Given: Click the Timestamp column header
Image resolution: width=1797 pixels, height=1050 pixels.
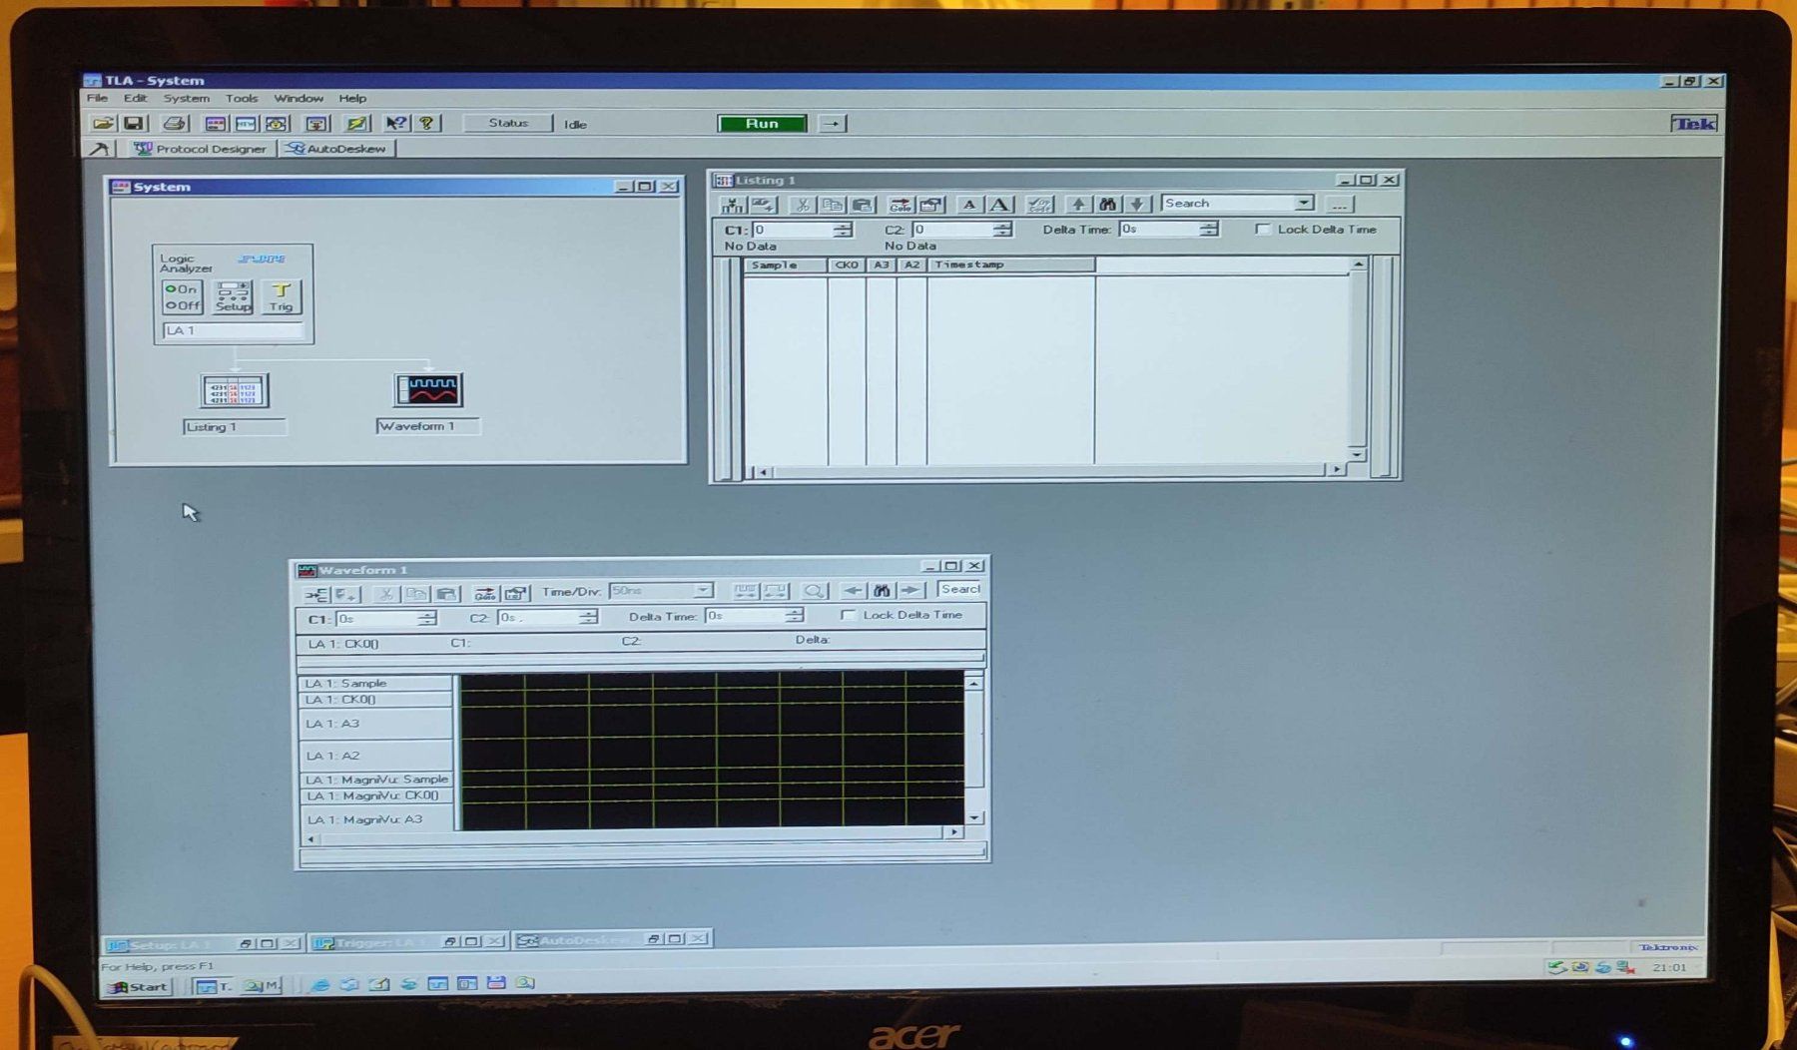Looking at the screenshot, I should click(x=1011, y=264).
